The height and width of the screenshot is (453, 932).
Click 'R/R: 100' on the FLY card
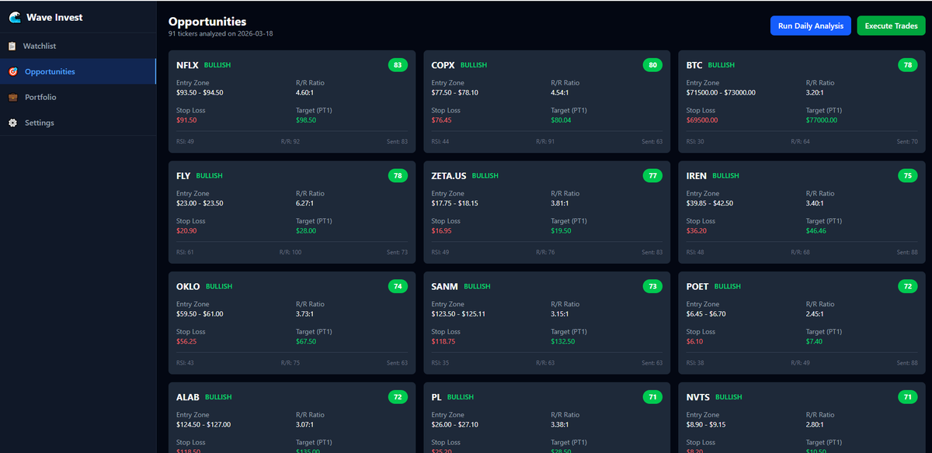click(x=290, y=253)
